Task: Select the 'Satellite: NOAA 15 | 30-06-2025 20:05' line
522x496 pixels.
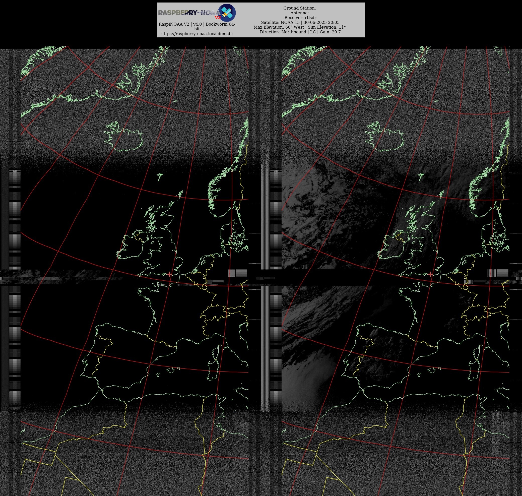Action: click(300, 23)
